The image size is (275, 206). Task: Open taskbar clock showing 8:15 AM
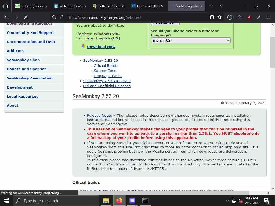click(x=252, y=201)
